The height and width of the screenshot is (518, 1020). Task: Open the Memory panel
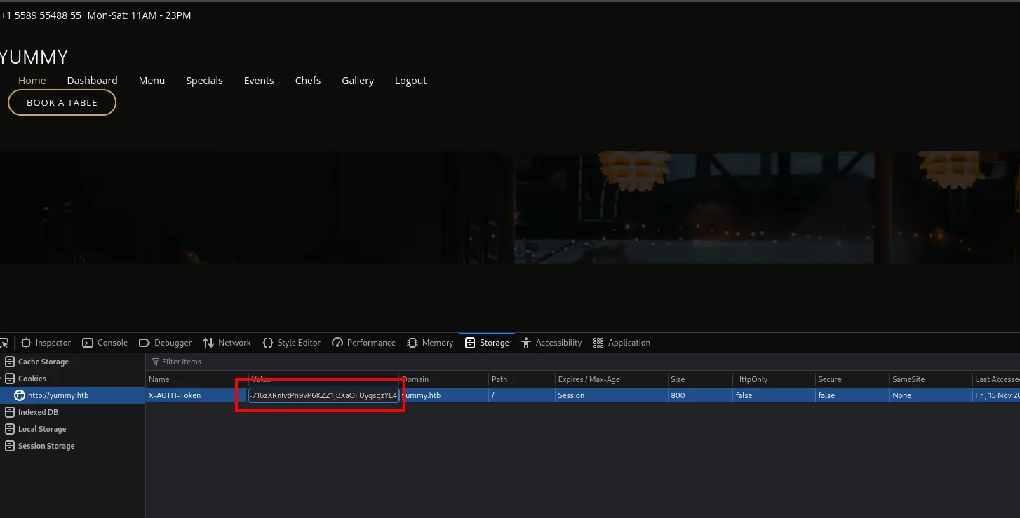(430, 343)
